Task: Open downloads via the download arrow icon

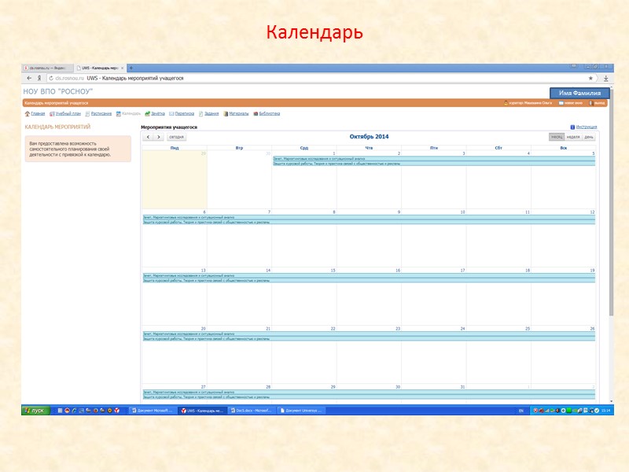Action: 605,79
